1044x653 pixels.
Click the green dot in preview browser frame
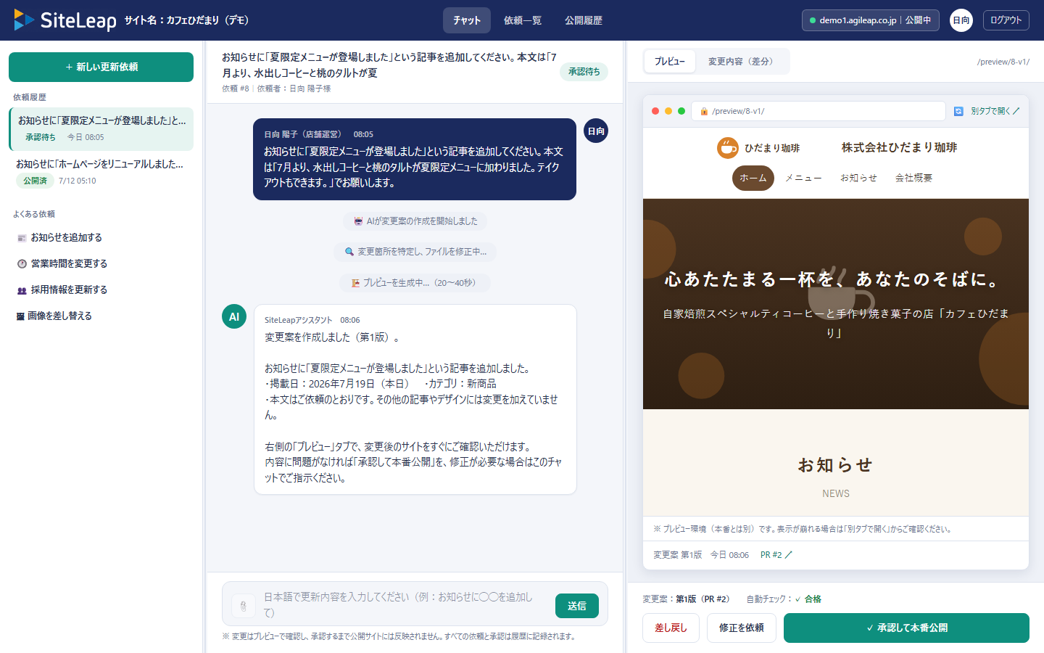681,111
